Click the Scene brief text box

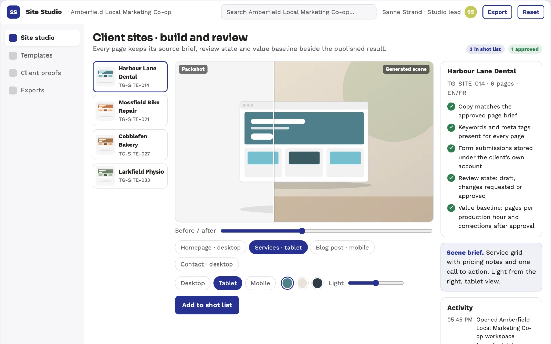click(491, 267)
